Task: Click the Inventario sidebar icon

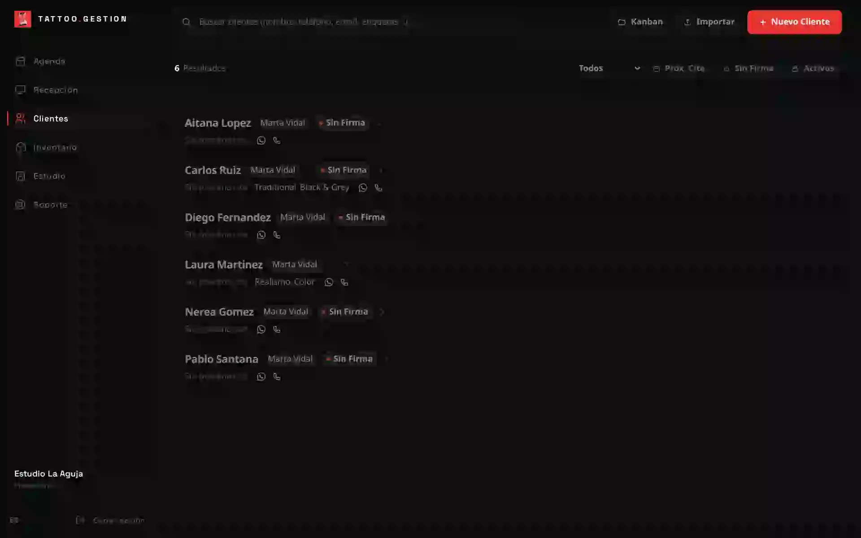Action: (20, 148)
